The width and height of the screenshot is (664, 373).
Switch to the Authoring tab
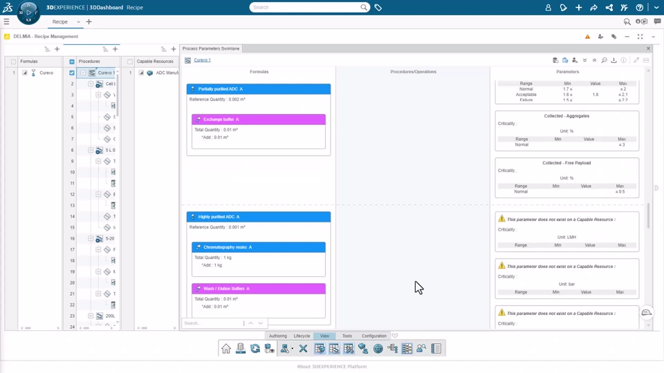pyautogui.click(x=278, y=336)
